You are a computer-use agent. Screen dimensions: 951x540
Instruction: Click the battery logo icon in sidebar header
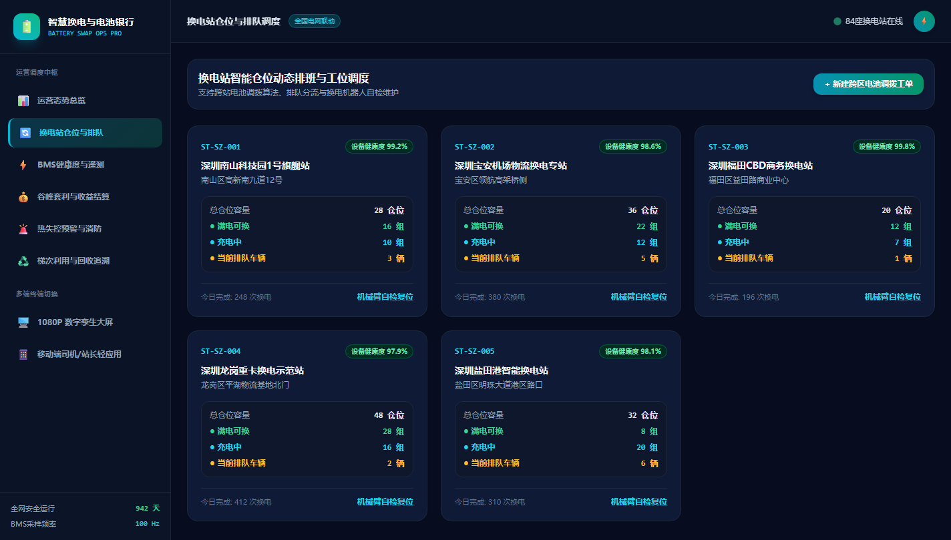tap(27, 27)
